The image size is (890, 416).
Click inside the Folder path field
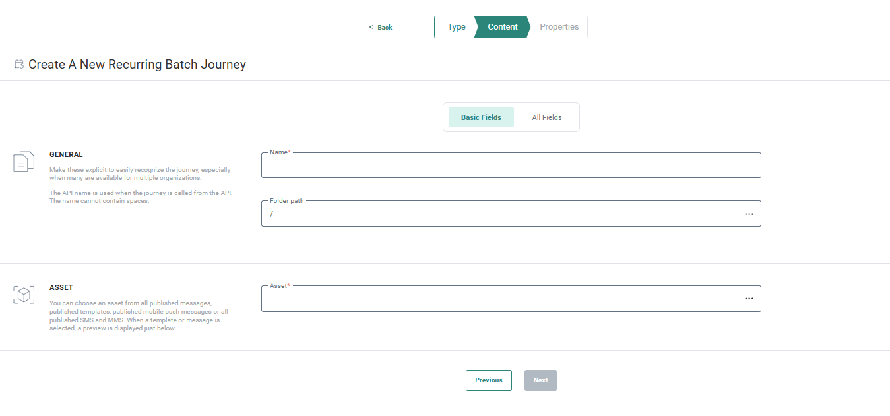(x=501, y=214)
